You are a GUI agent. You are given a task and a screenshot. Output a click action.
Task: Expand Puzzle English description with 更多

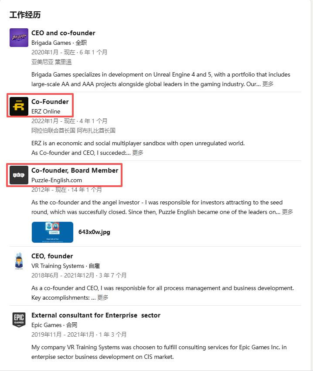point(287,212)
